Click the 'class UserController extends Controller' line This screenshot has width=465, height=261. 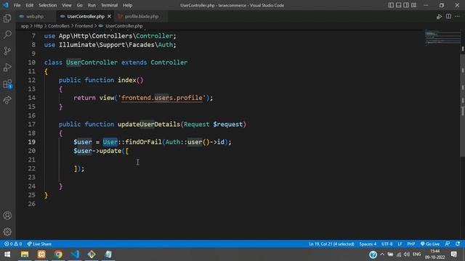point(116,62)
